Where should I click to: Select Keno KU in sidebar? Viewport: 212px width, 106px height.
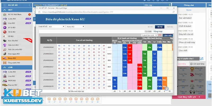click(x=17, y=58)
